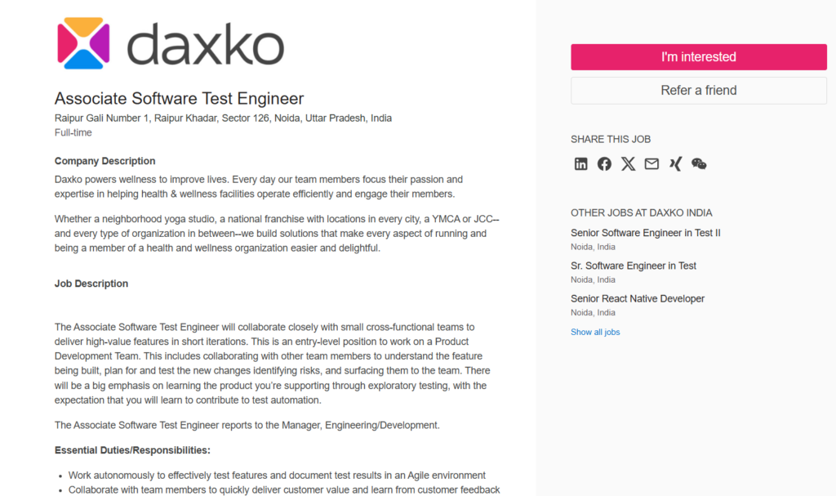The height and width of the screenshot is (496, 836).
Task: Open Senior Software Engineer in Test II job
Action: point(645,233)
